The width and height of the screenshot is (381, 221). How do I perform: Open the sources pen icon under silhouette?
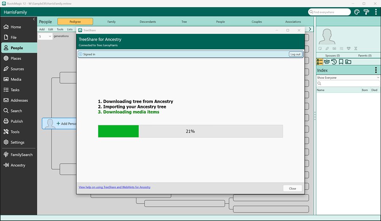click(x=327, y=48)
